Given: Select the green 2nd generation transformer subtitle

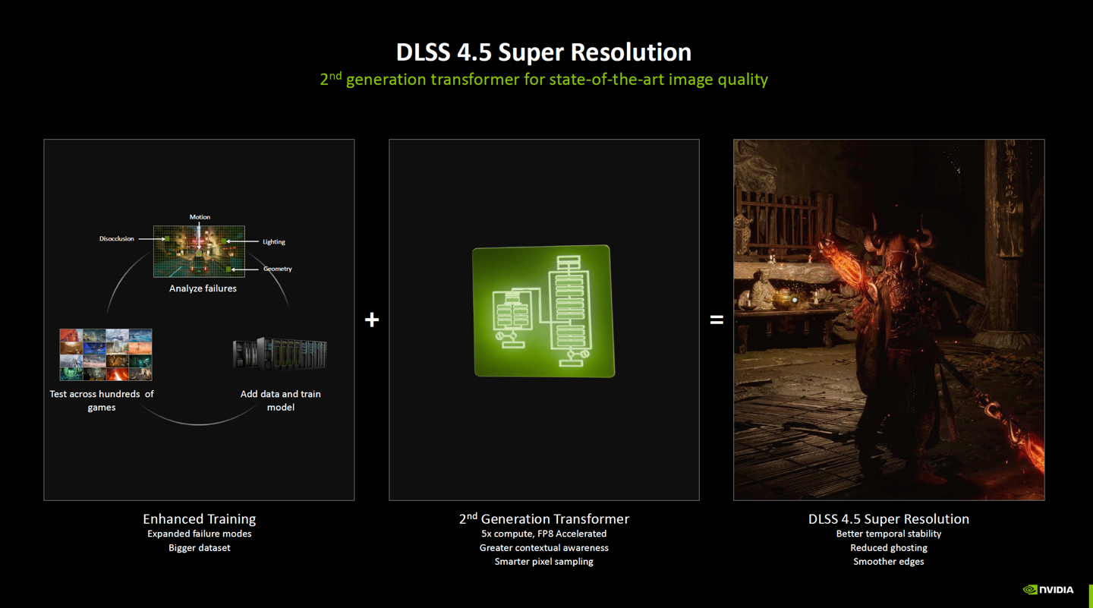Looking at the screenshot, I should coord(543,79).
